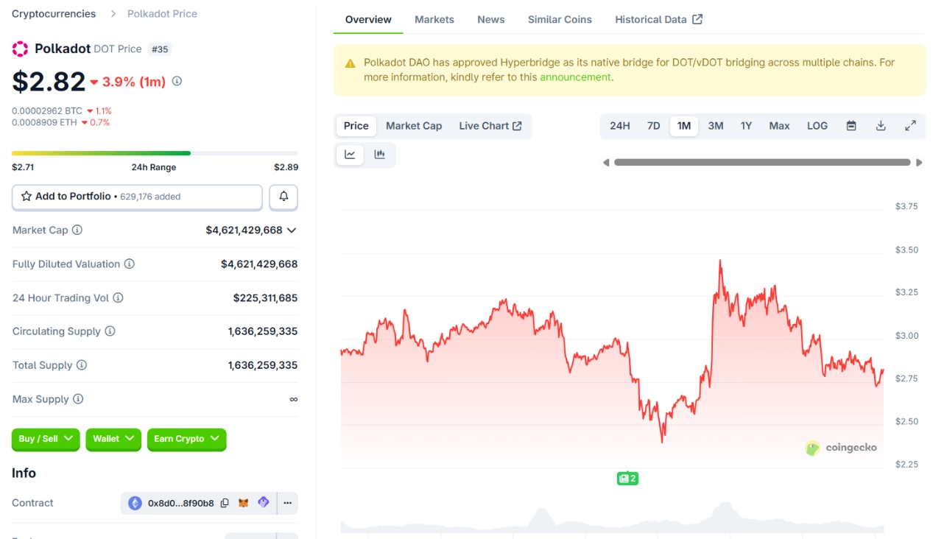Expand chart to fullscreen
Image resolution: width=933 pixels, height=539 pixels.
(x=910, y=126)
